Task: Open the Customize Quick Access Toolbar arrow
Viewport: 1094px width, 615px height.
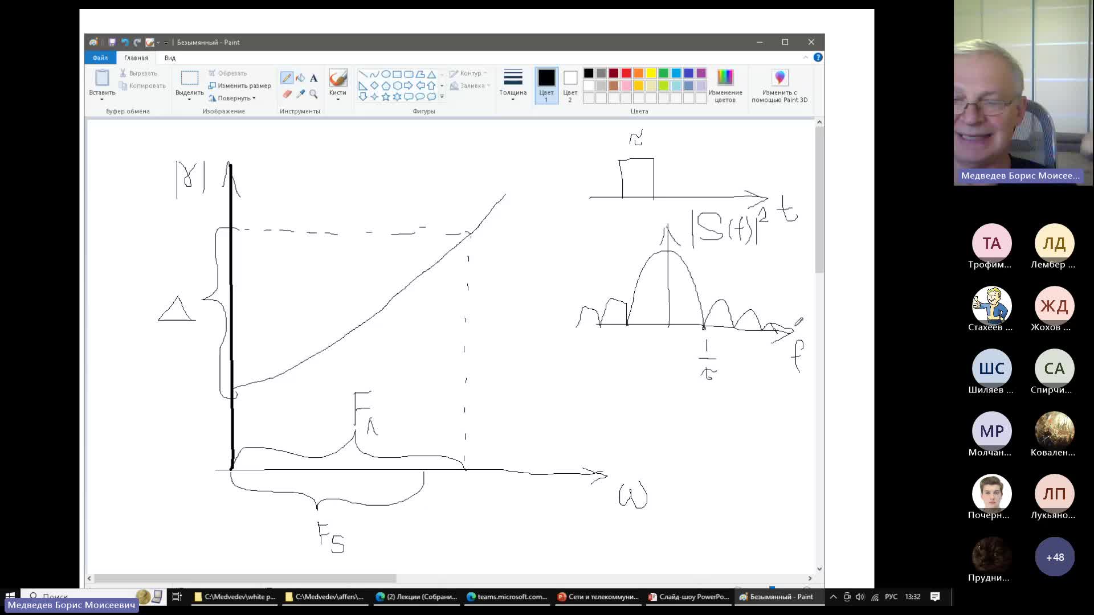Action: coord(166,43)
